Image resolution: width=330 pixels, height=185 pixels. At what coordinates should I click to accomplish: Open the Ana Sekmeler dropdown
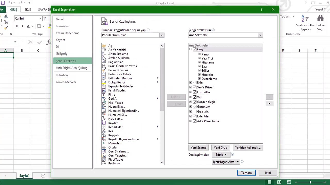pos(260,35)
